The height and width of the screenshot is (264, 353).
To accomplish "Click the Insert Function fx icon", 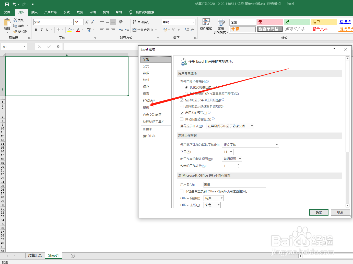I will click(58, 47).
